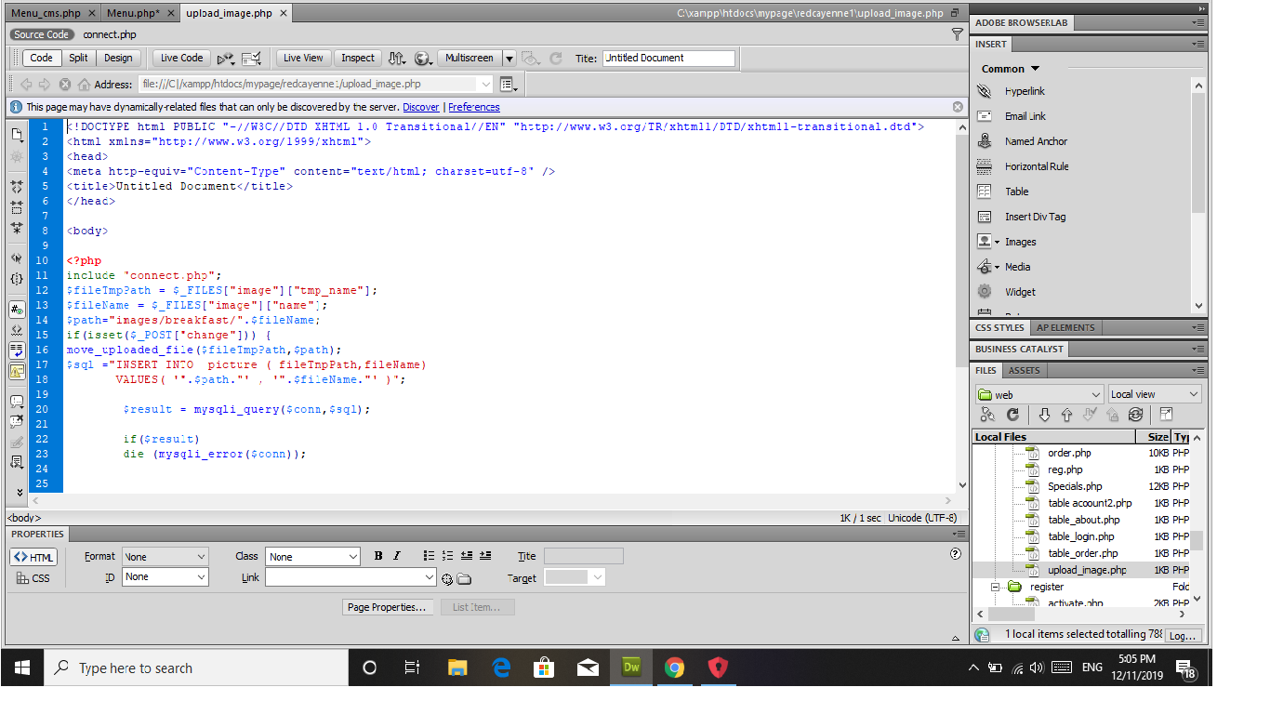The image size is (1270, 714).
Task: Open Google Chrome from the taskbar
Action: coord(675,668)
